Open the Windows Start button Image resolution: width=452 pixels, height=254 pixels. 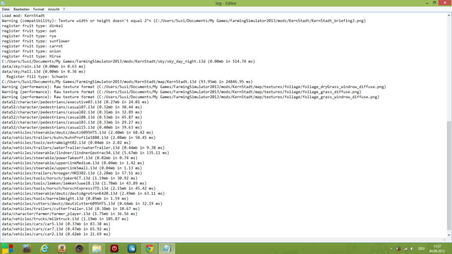7,248
